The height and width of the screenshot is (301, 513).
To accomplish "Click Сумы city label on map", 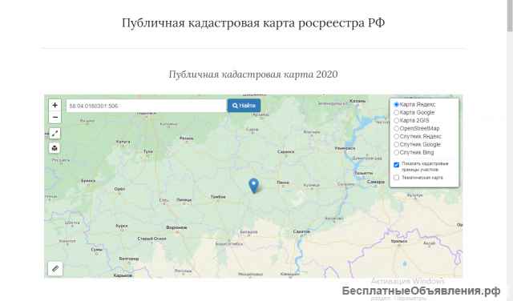I will click(97, 249).
